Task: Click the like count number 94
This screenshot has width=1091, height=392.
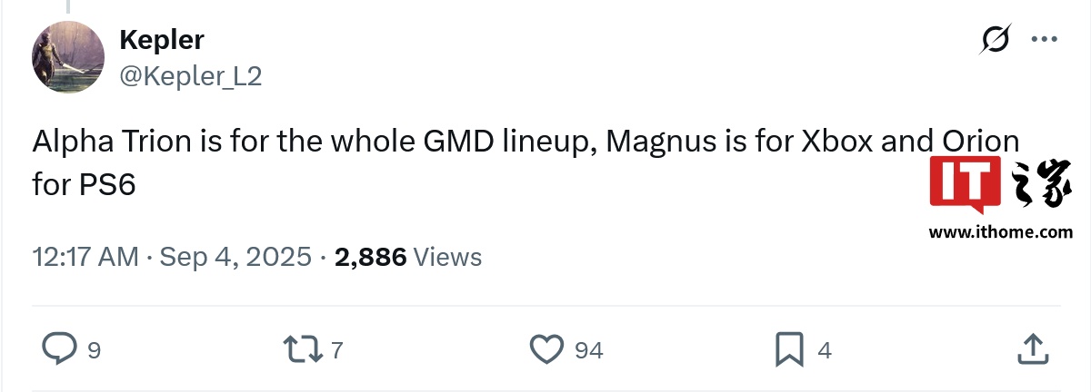Action: coord(589,350)
